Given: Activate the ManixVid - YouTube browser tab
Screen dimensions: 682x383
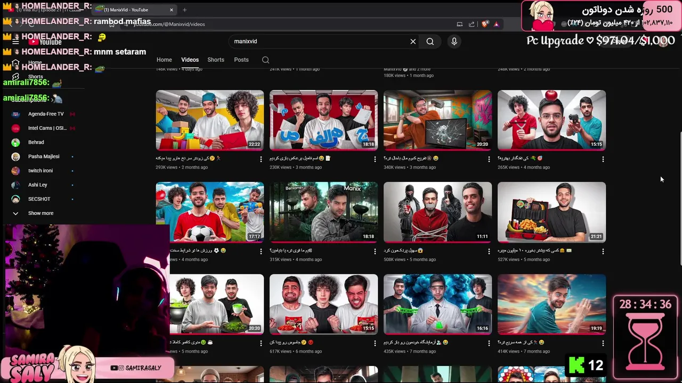Looking at the screenshot, I should tap(133, 10).
